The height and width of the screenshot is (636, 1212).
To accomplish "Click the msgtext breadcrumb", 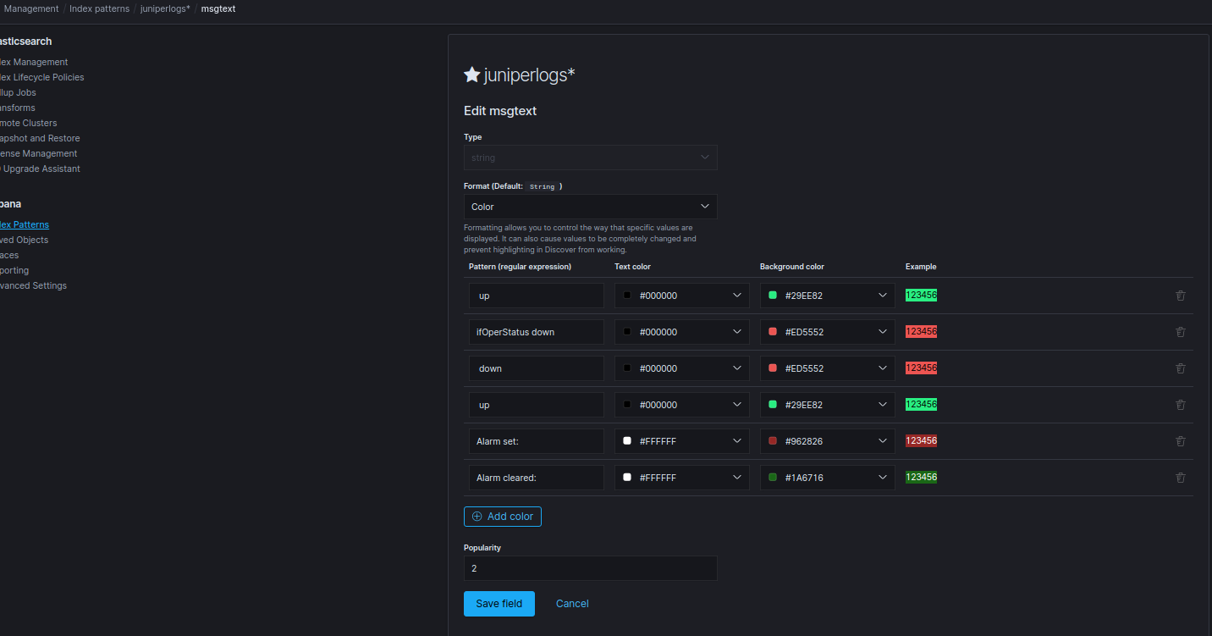I will click(x=218, y=8).
